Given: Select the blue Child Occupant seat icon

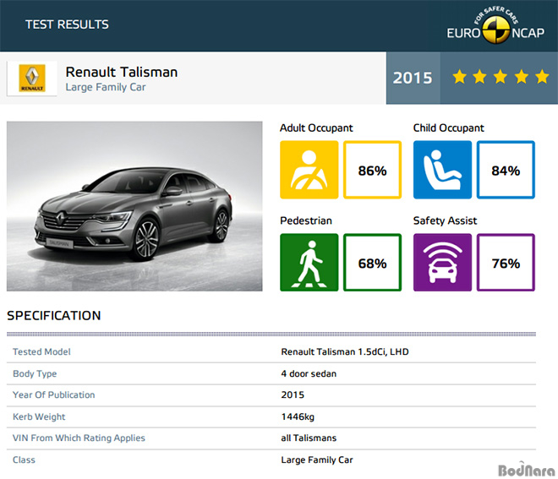Looking at the screenshot, I should pyautogui.click(x=442, y=170).
